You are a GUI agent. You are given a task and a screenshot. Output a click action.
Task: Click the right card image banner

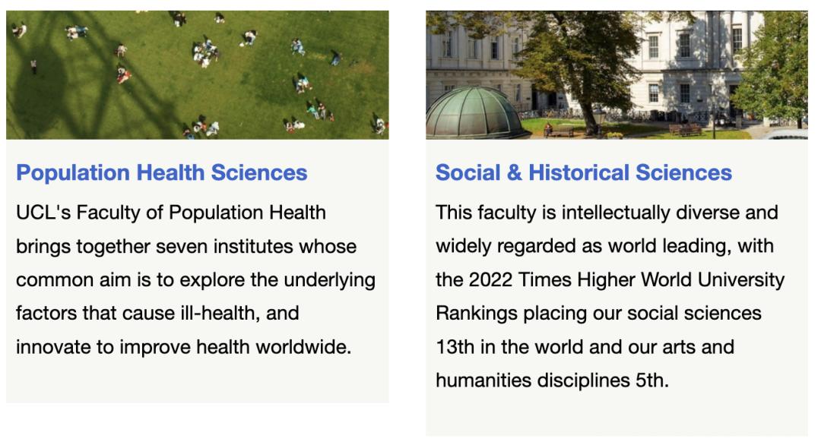617,74
